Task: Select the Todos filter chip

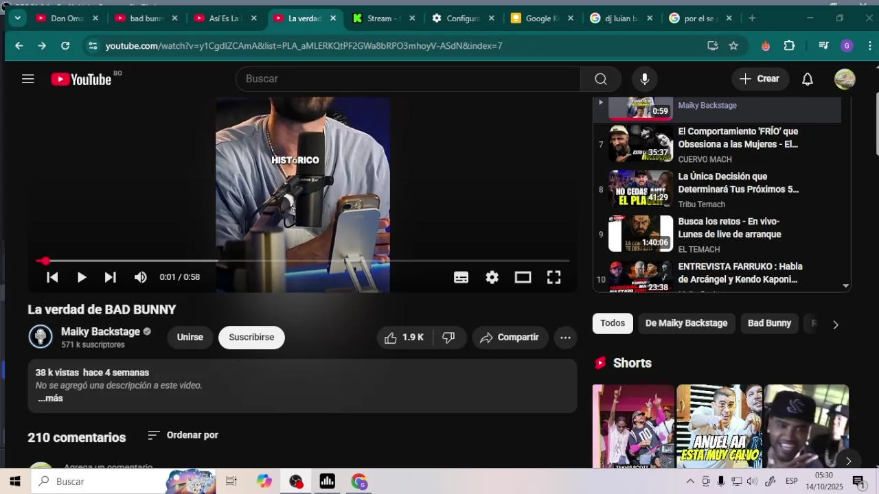Action: click(x=613, y=323)
